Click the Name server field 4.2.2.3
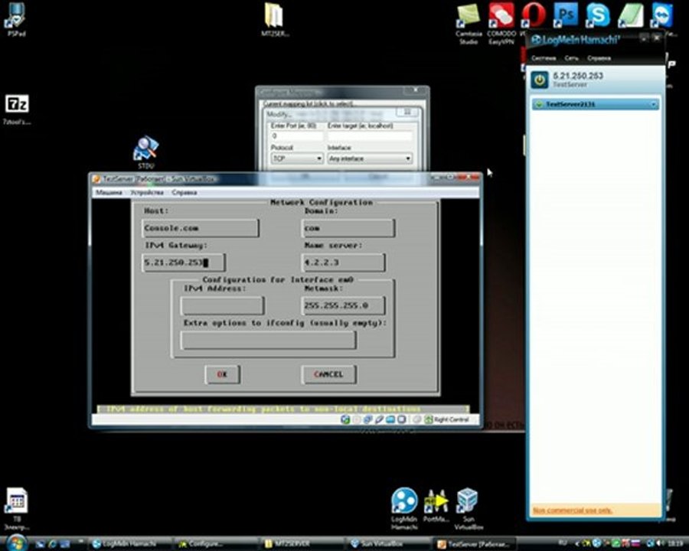689x551 pixels. (344, 262)
